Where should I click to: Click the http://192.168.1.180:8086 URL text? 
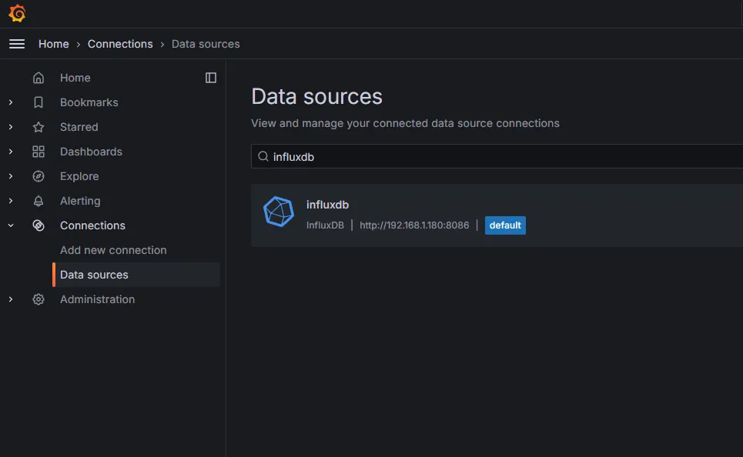coord(414,225)
